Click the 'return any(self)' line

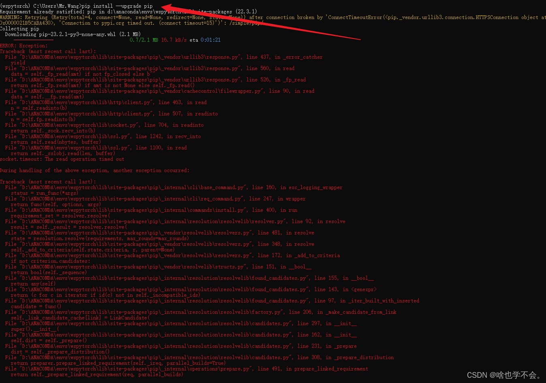tap(33, 284)
